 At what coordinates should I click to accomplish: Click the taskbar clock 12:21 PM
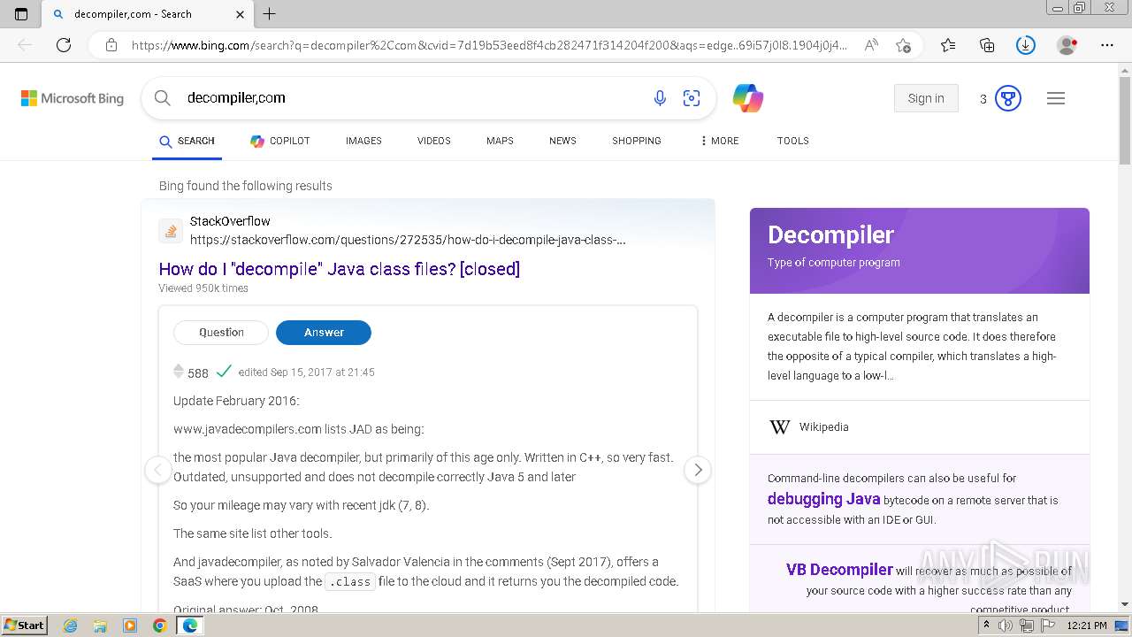(x=1087, y=625)
